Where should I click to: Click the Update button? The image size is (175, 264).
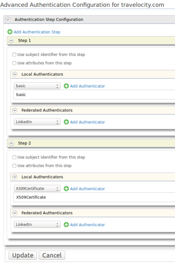point(23,255)
